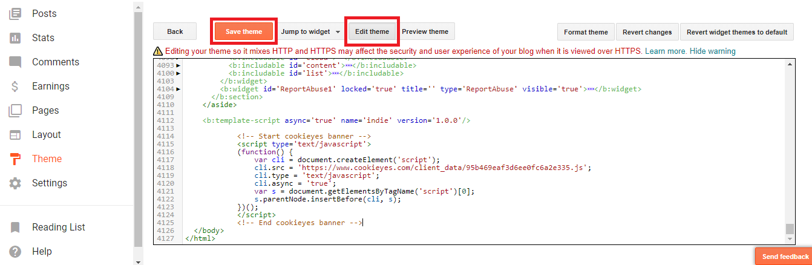The height and width of the screenshot is (265, 812).
Task: Click the s.parentNode.insertBefore line
Action: pos(327,199)
